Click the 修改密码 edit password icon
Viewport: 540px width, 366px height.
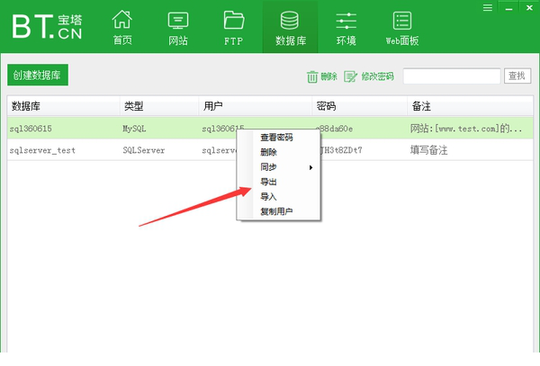(350, 77)
